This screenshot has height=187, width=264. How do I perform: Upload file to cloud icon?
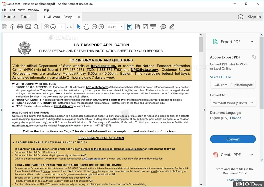tap(13, 27)
